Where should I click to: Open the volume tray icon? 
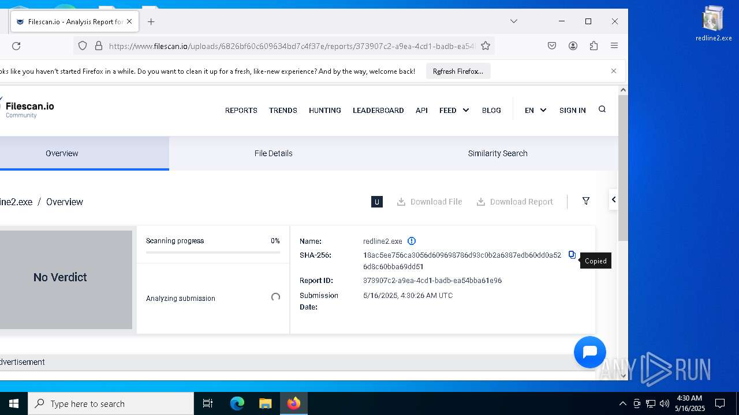[x=664, y=403]
